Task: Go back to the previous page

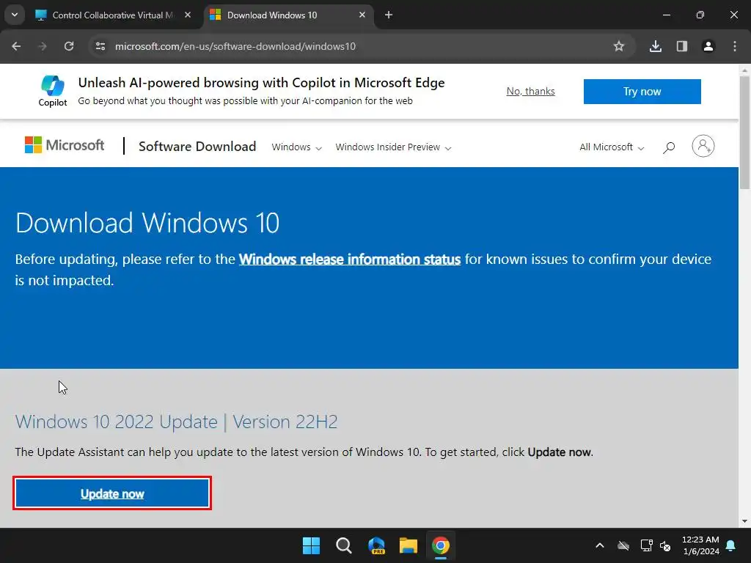Action: point(16,46)
